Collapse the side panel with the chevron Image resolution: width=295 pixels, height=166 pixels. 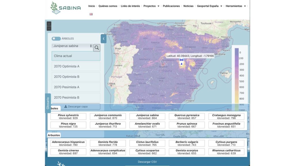(x=103, y=39)
